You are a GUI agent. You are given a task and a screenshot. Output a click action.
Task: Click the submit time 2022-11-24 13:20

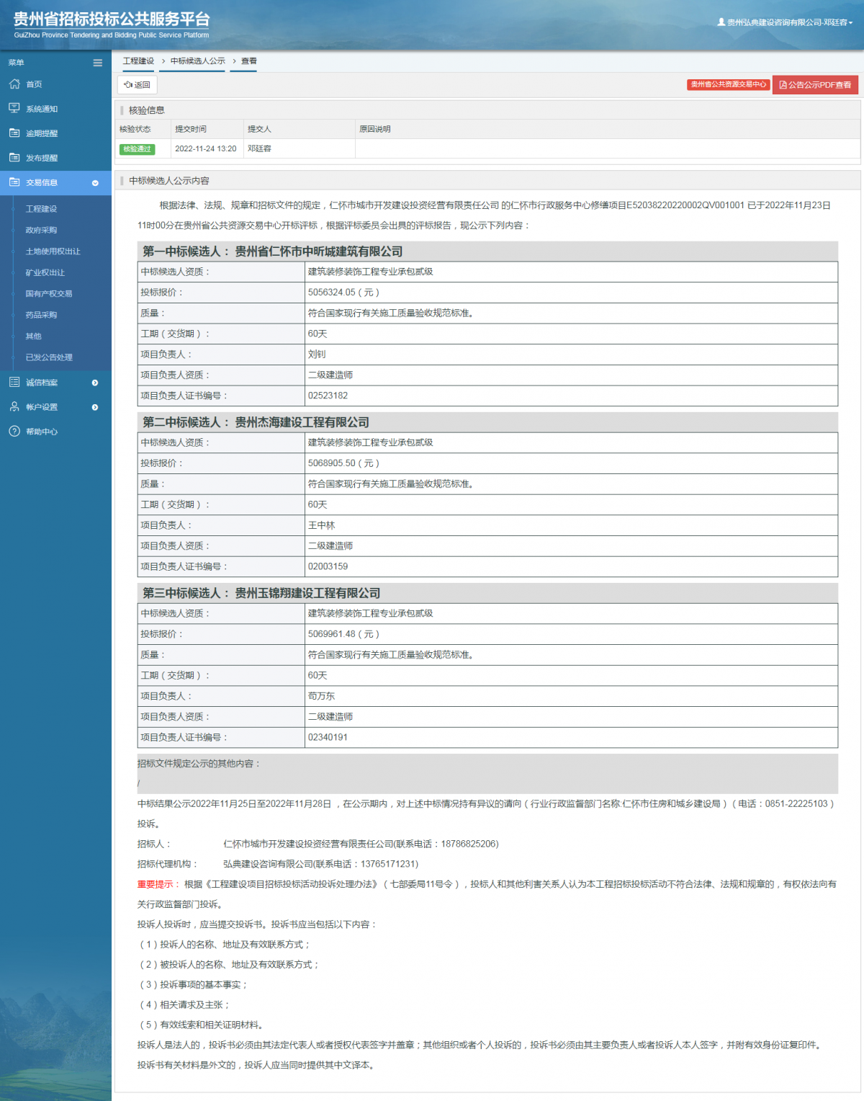click(x=206, y=149)
